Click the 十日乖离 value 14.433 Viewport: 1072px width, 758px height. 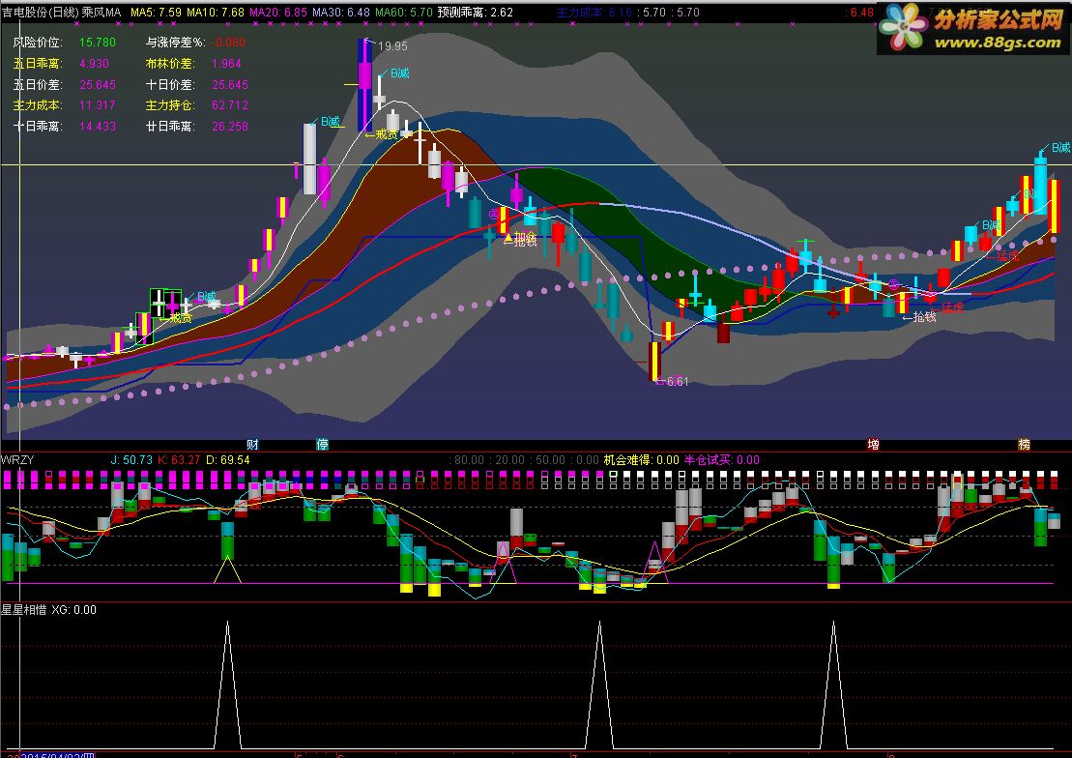pos(97,127)
